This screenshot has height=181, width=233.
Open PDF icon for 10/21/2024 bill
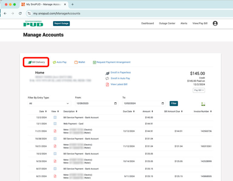(55, 146)
